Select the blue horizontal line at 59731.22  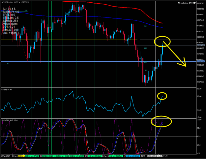point(99,61)
